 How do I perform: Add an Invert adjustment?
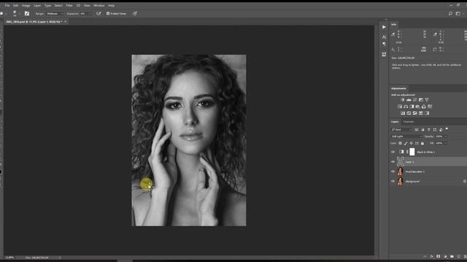403,114
